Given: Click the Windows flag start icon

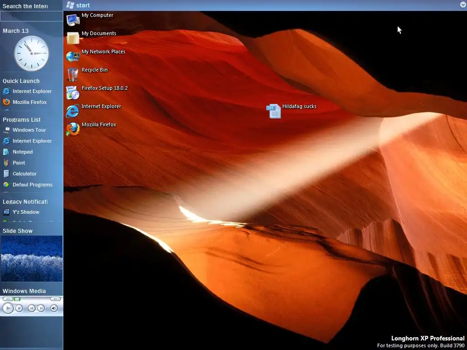Looking at the screenshot, I should [x=70, y=5].
